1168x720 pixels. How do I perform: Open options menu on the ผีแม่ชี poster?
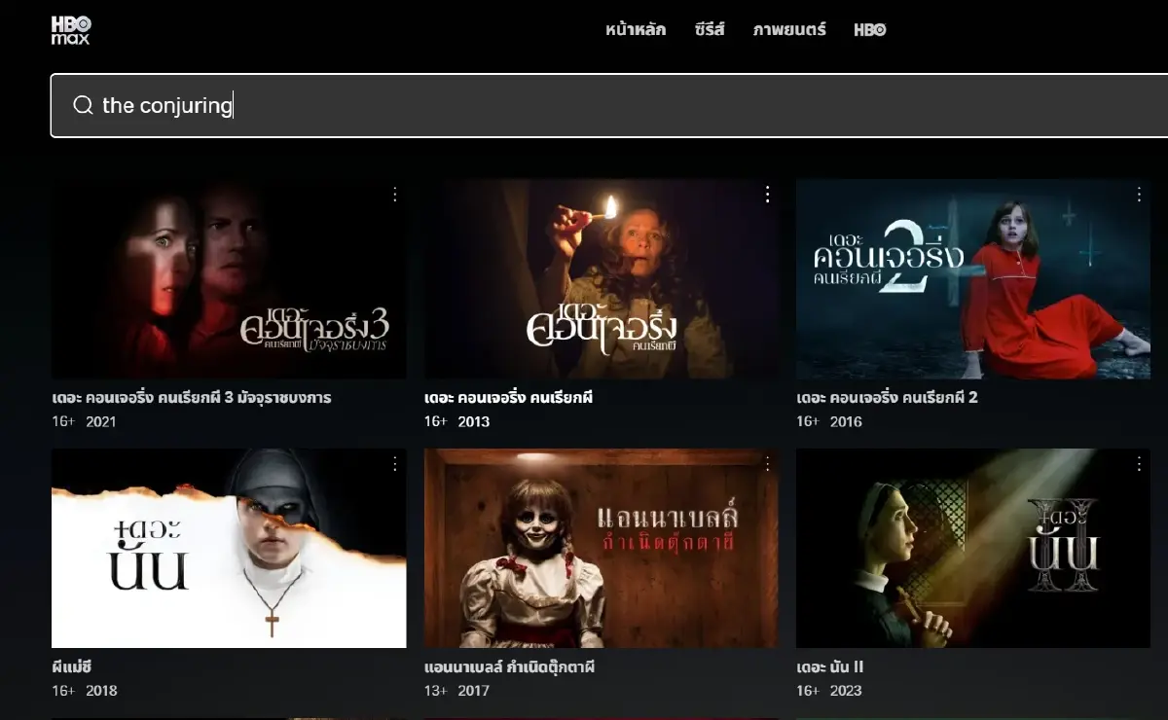[394, 463]
